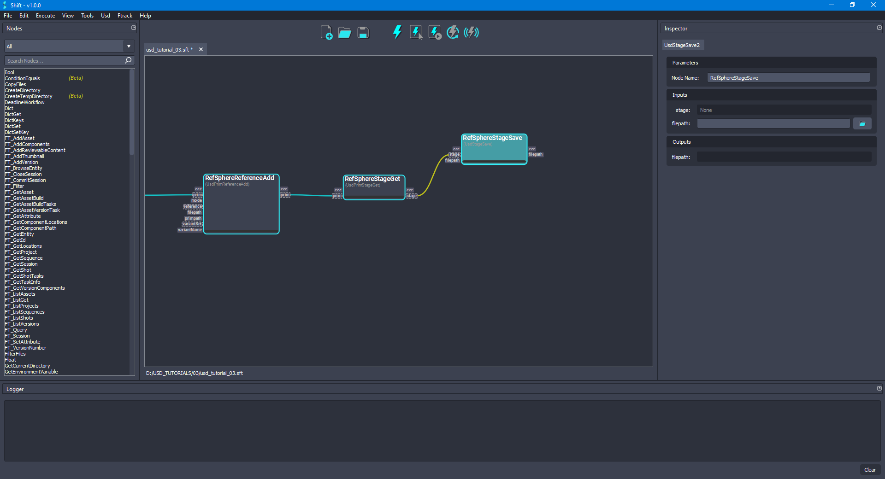
Task: Execute the full graph with the lightning icon
Action: pos(397,32)
